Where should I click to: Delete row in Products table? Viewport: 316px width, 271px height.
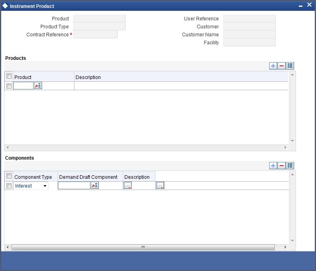point(282,66)
